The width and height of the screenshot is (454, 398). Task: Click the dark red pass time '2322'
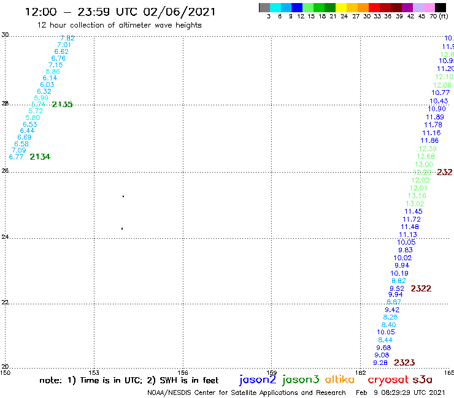(x=421, y=288)
